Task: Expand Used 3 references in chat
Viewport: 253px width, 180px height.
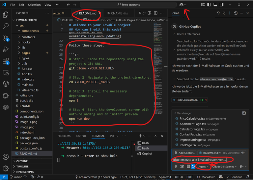Action: (x=187, y=34)
